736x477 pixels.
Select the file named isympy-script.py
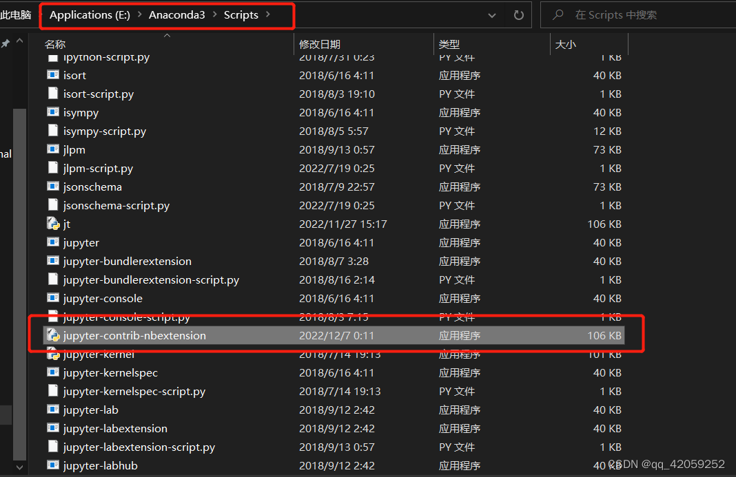pyautogui.click(x=105, y=131)
